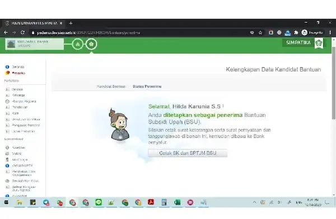Click the browser address bar URL
Viewport: 336px width, 219px height.
point(88,33)
